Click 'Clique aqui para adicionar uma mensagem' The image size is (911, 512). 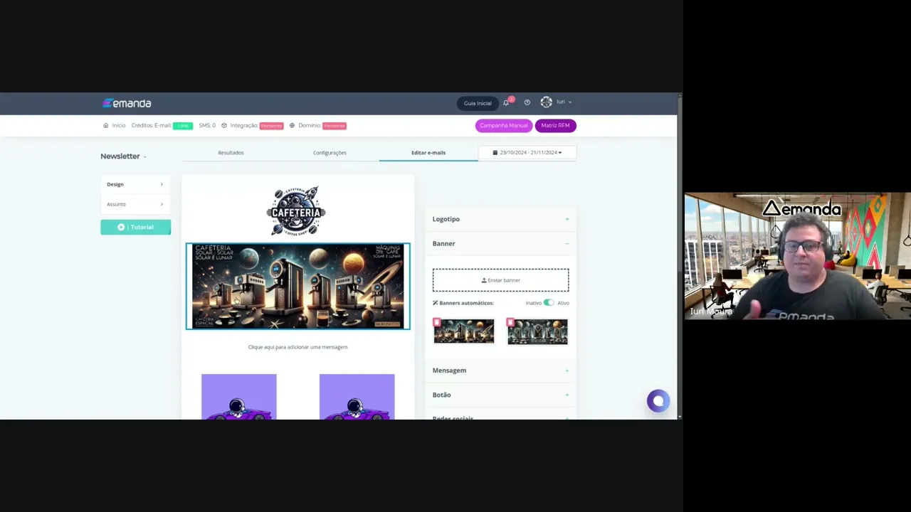(297, 347)
